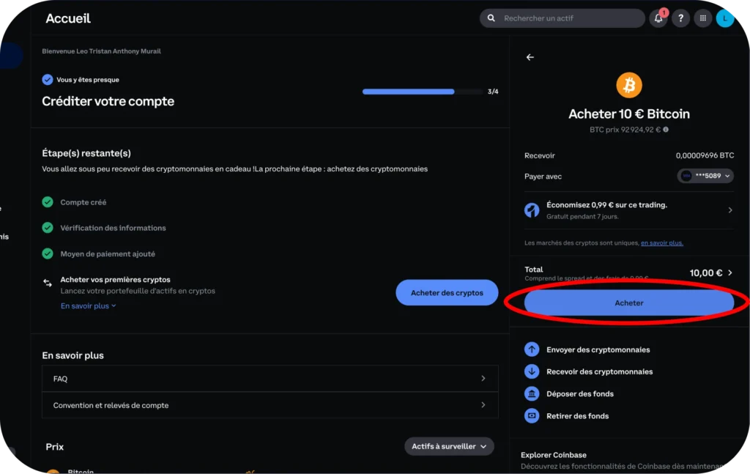Click the green check beside Moyen de paiement ajouté
The height and width of the screenshot is (474, 750).
point(48,253)
